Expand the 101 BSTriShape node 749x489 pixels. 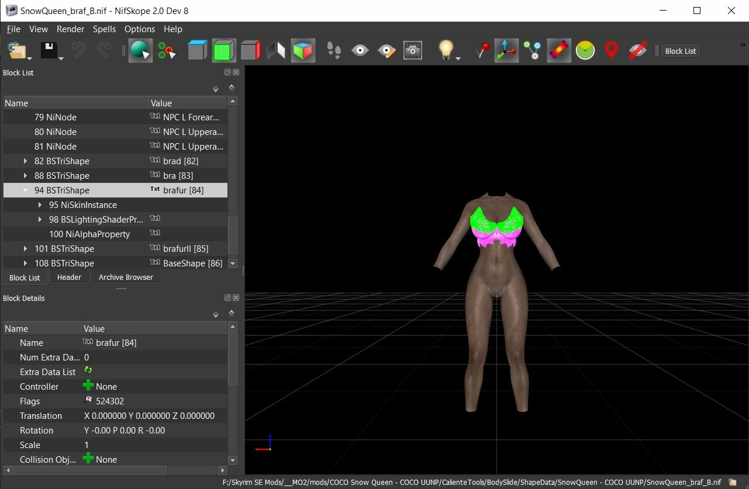pos(25,248)
